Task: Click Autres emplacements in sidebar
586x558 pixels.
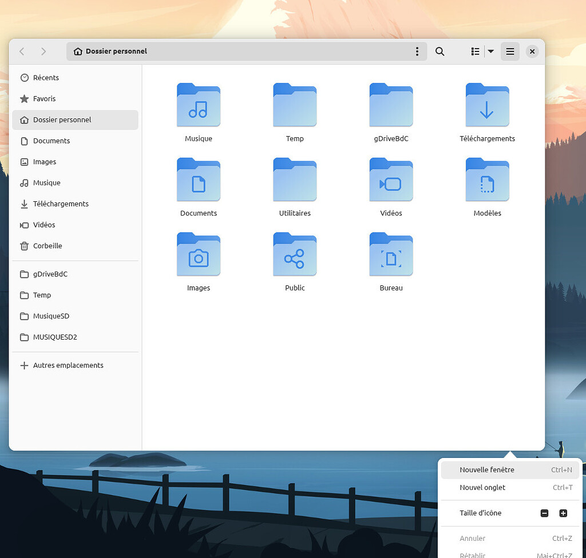Action: coord(68,365)
